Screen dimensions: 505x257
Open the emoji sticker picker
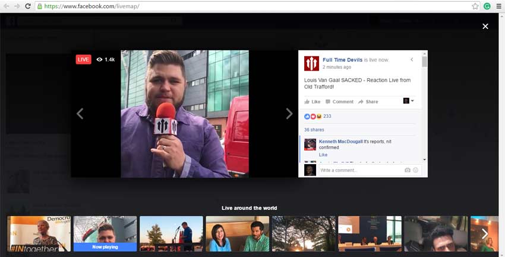[415, 170]
